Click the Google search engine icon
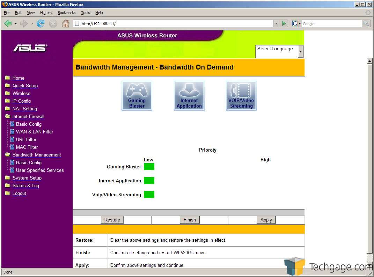 pyautogui.click(x=295, y=23)
